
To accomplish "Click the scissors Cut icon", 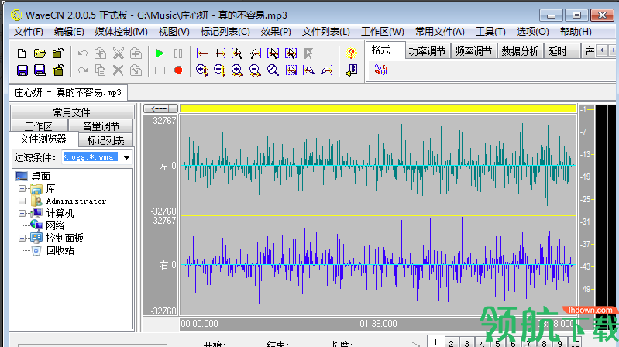I will click(118, 53).
